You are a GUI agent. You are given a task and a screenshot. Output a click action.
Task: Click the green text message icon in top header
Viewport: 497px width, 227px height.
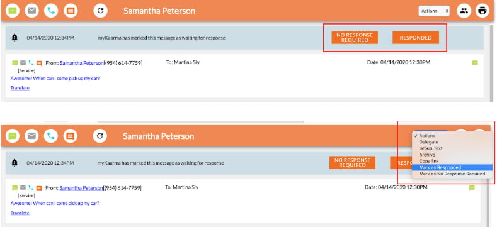point(13,11)
